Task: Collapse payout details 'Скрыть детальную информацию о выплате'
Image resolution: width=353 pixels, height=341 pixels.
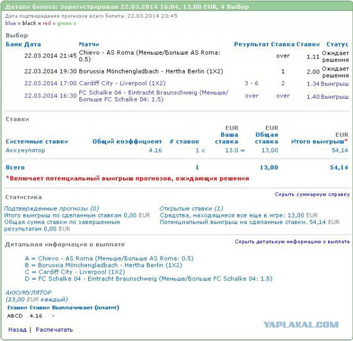Action: pos(292,242)
